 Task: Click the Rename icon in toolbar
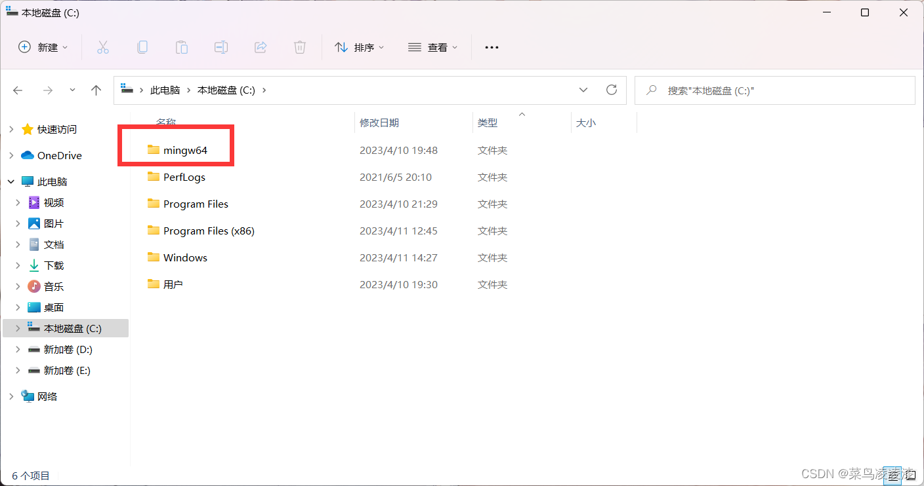click(x=221, y=47)
